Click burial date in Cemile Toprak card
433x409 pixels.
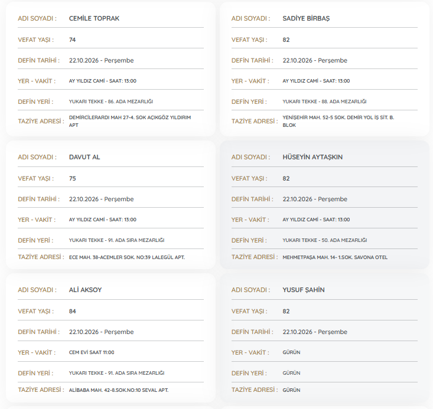coord(102,60)
